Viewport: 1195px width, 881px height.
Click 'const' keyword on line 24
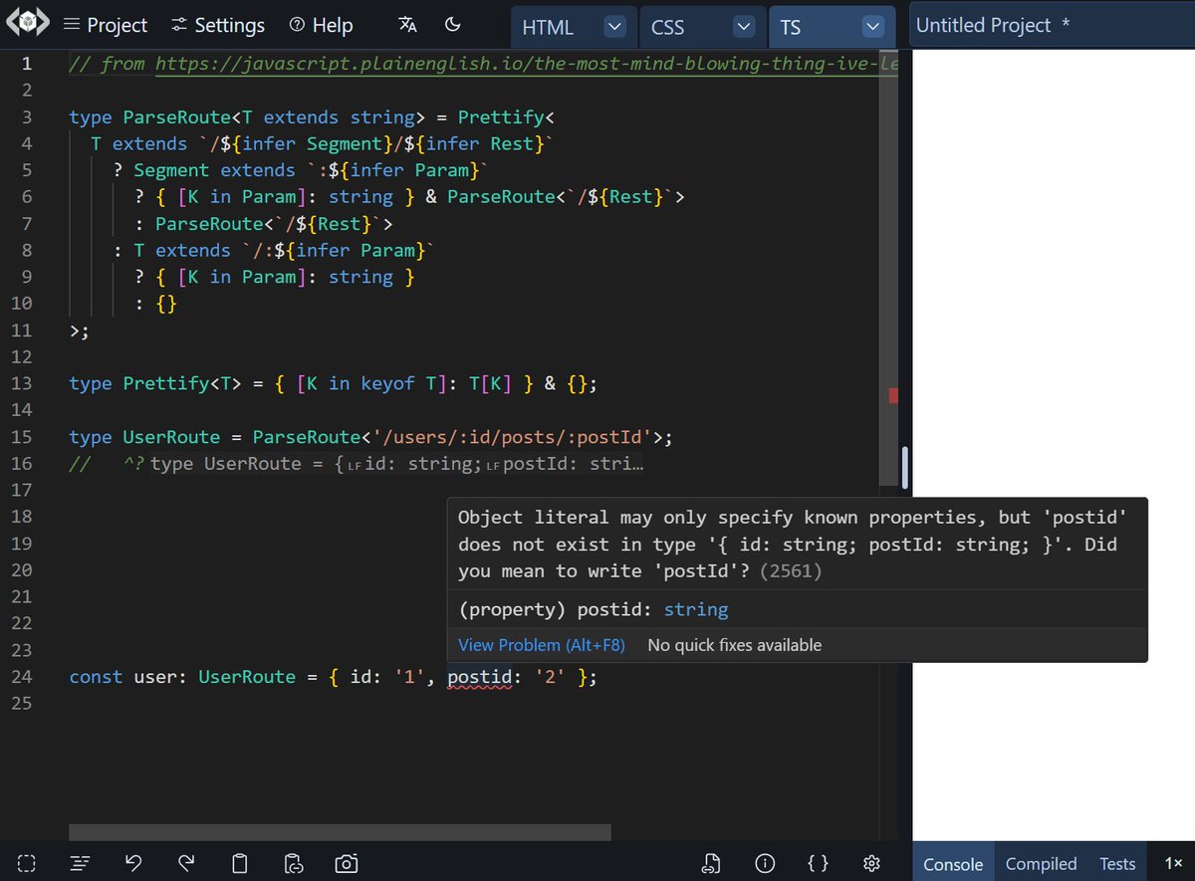coord(96,677)
